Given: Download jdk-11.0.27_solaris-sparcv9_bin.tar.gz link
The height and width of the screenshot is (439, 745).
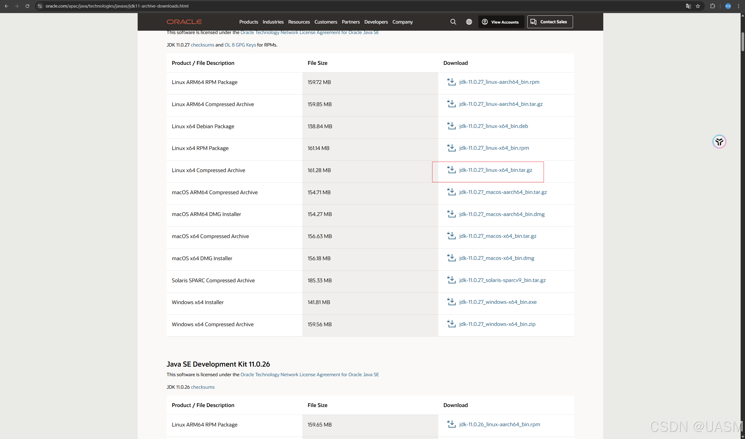Looking at the screenshot, I should [x=502, y=280].
